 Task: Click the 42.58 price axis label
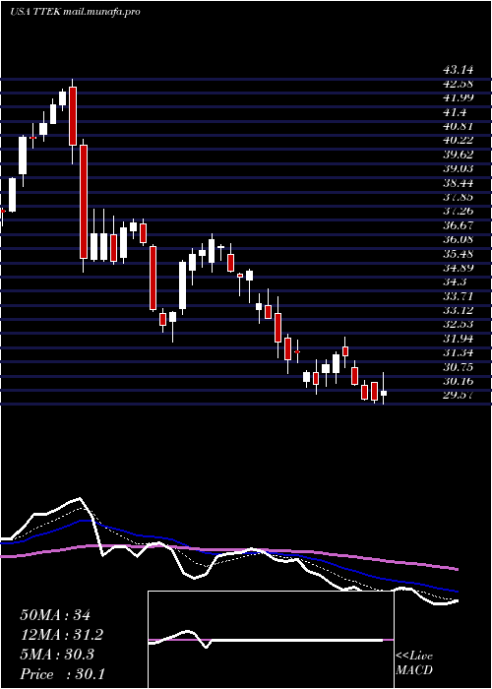tap(457, 84)
